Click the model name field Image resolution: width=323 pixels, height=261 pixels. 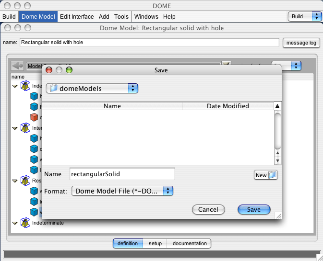click(x=149, y=42)
